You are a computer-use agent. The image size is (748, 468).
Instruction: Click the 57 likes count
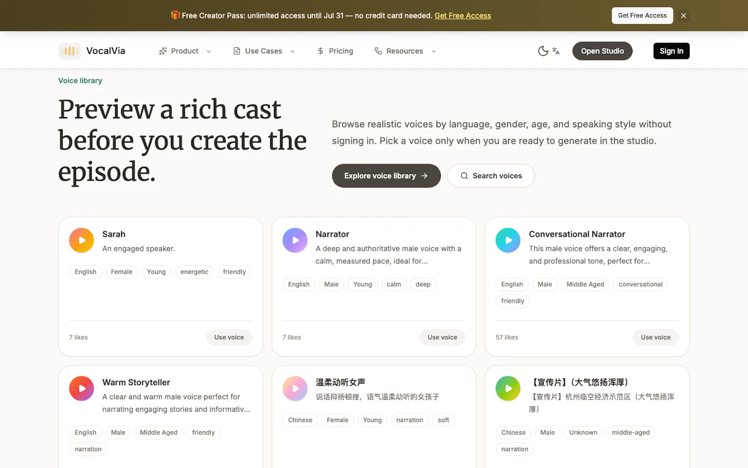(x=507, y=337)
